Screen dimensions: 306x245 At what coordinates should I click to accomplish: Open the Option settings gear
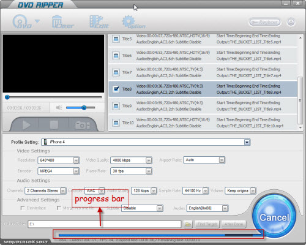click(x=133, y=22)
